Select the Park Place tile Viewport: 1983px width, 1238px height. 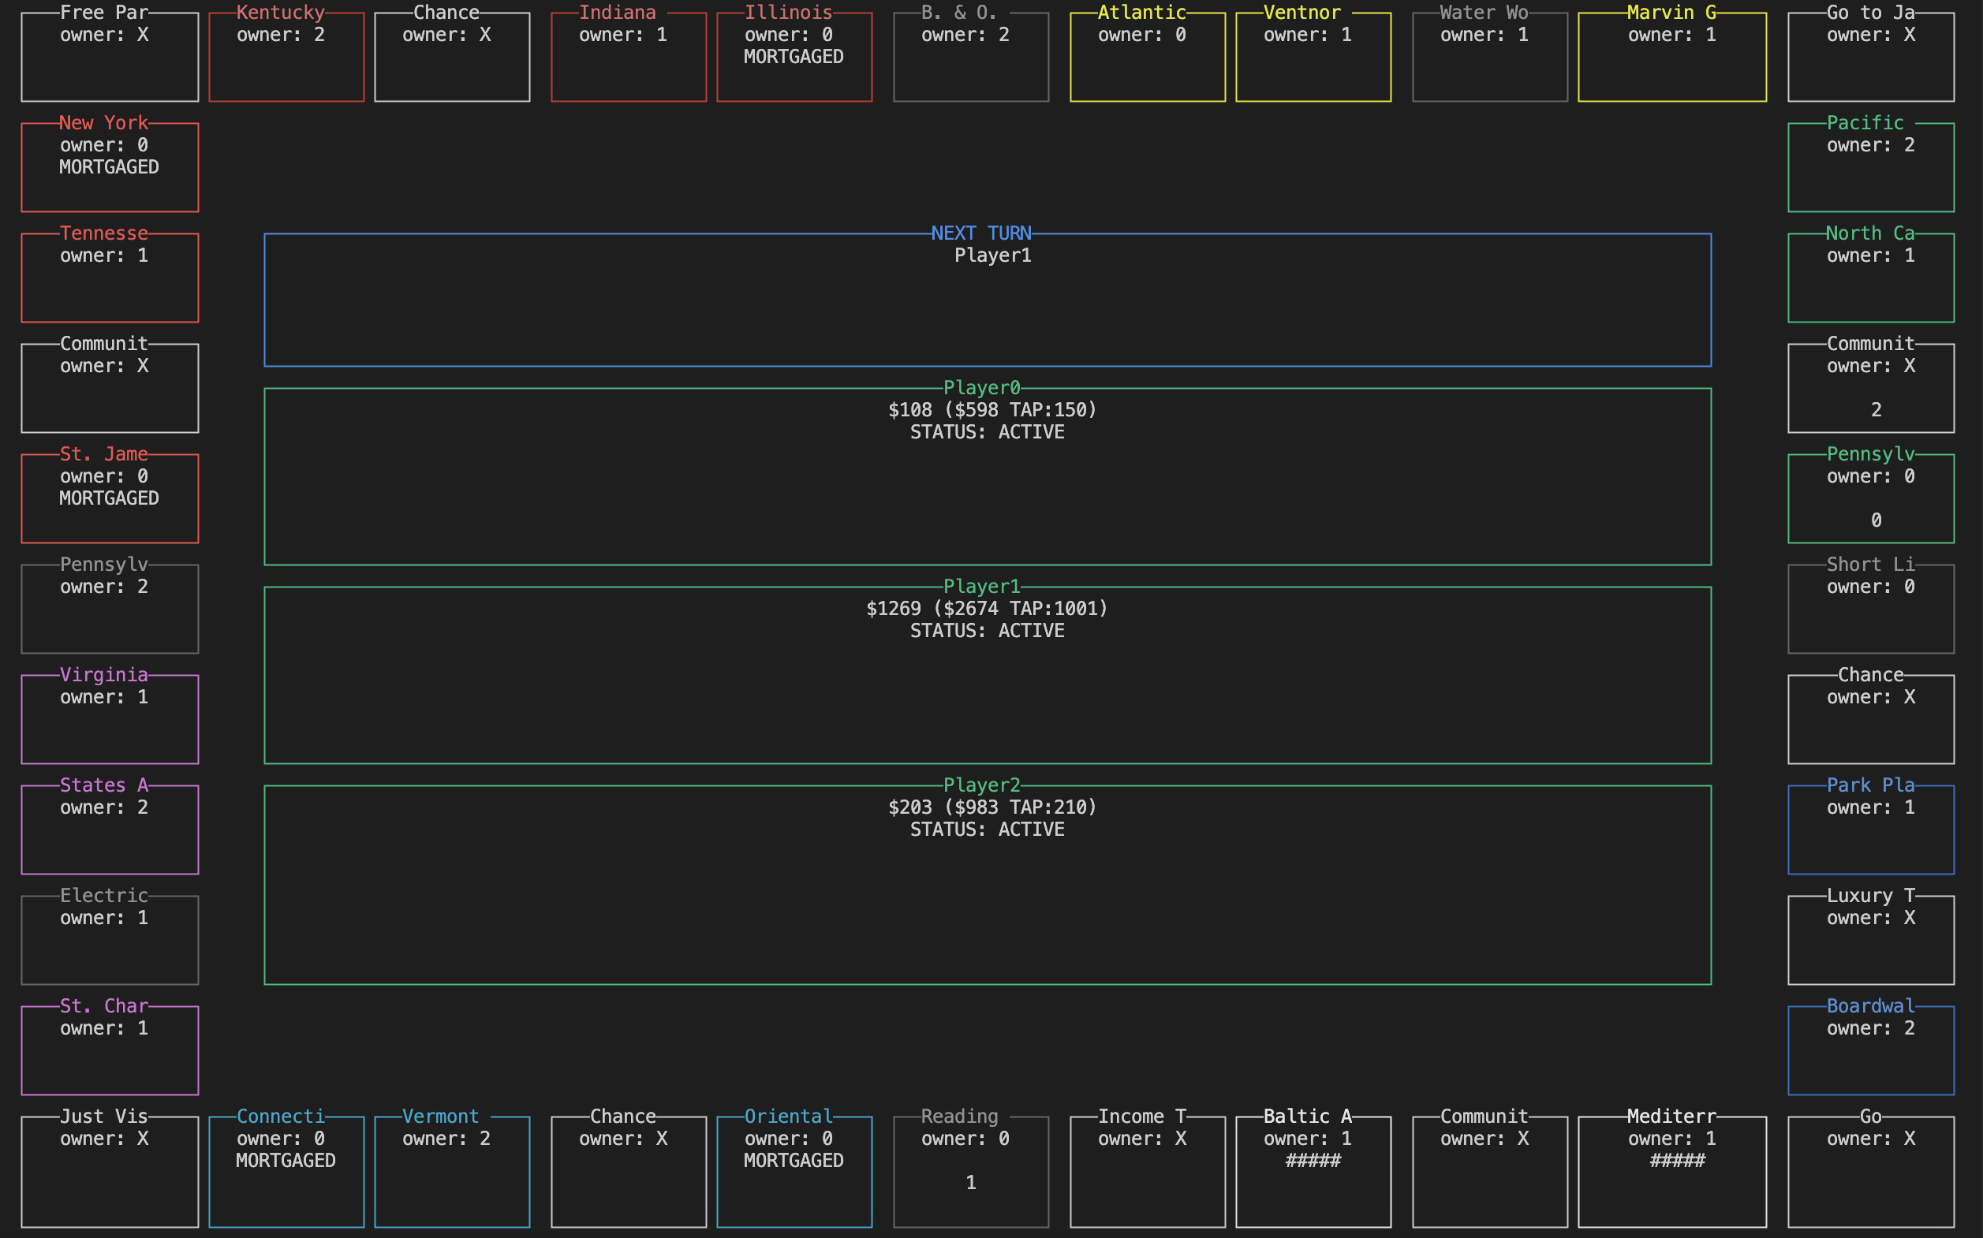[x=1870, y=830]
